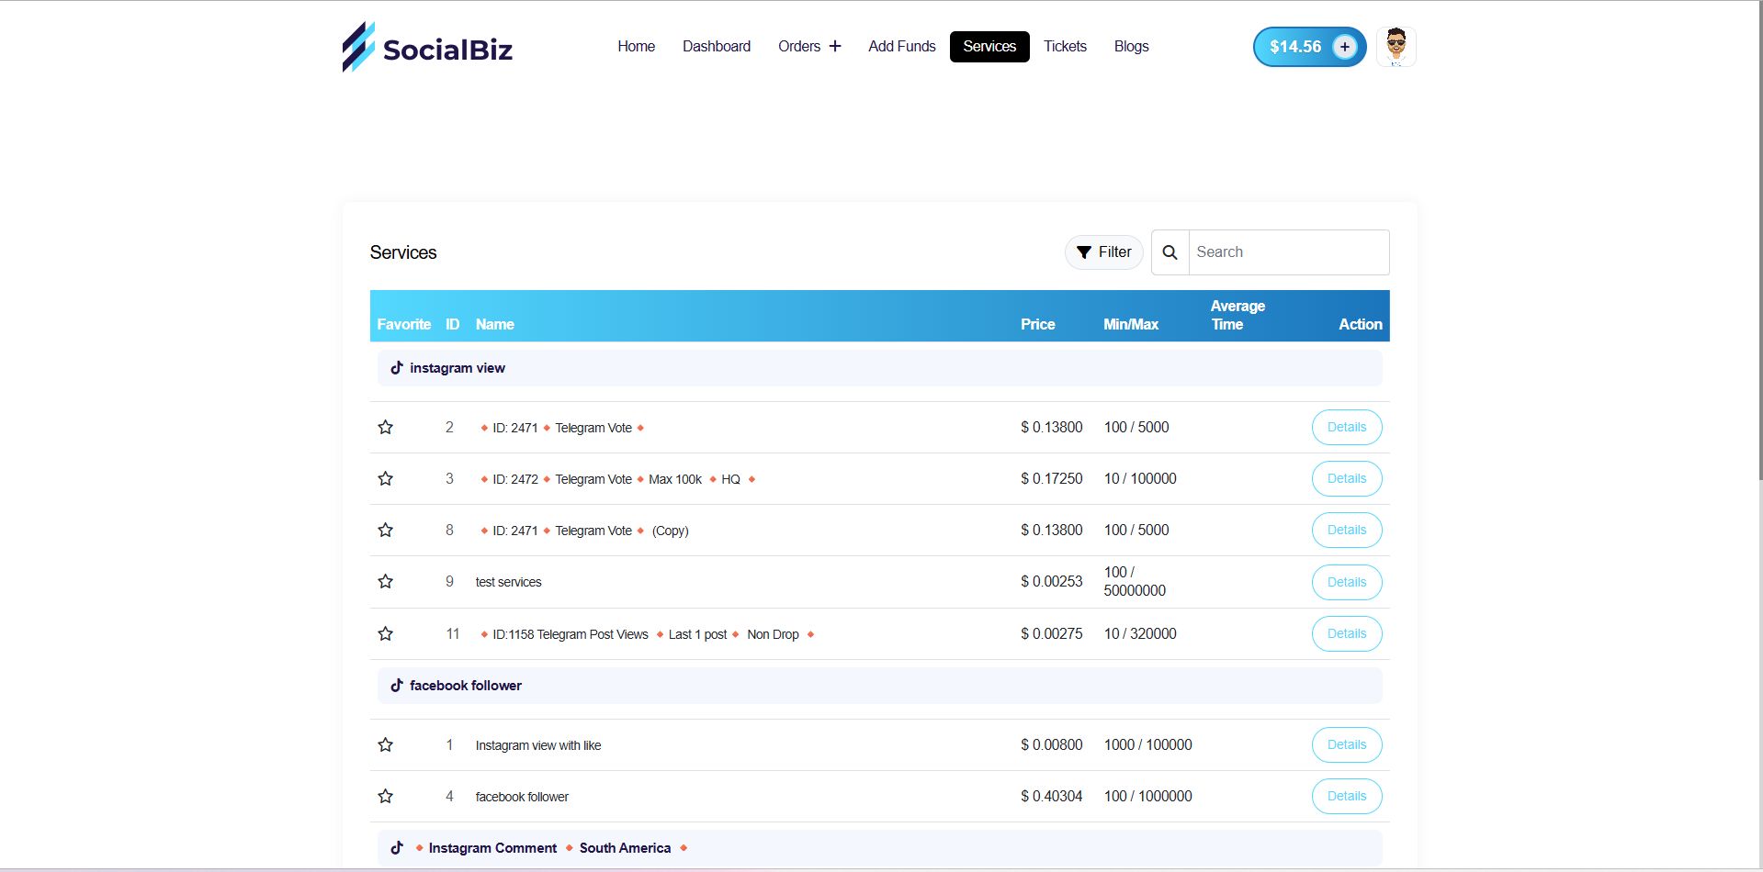The width and height of the screenshot is (1763, 872).
Task: Favorite the Telegram Vote (Copy) service
Action: pyautogui.click(x=386, y=530)
